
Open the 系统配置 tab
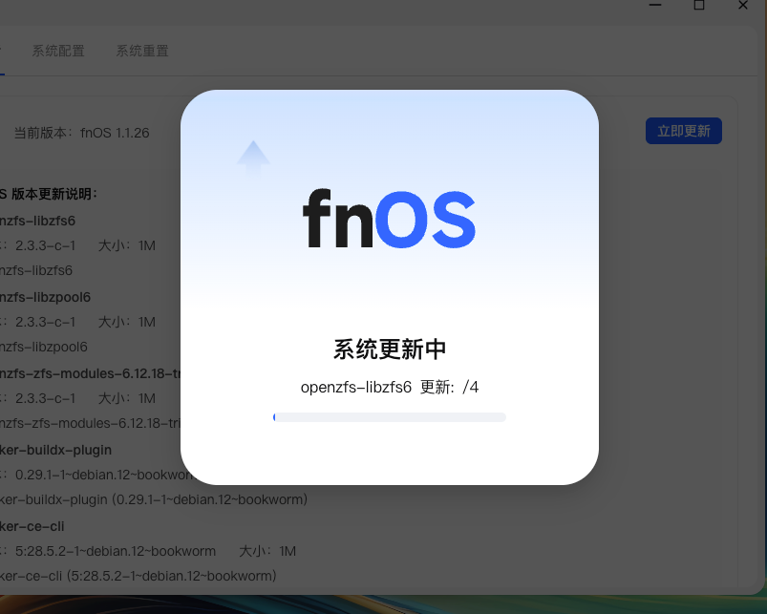58,51
